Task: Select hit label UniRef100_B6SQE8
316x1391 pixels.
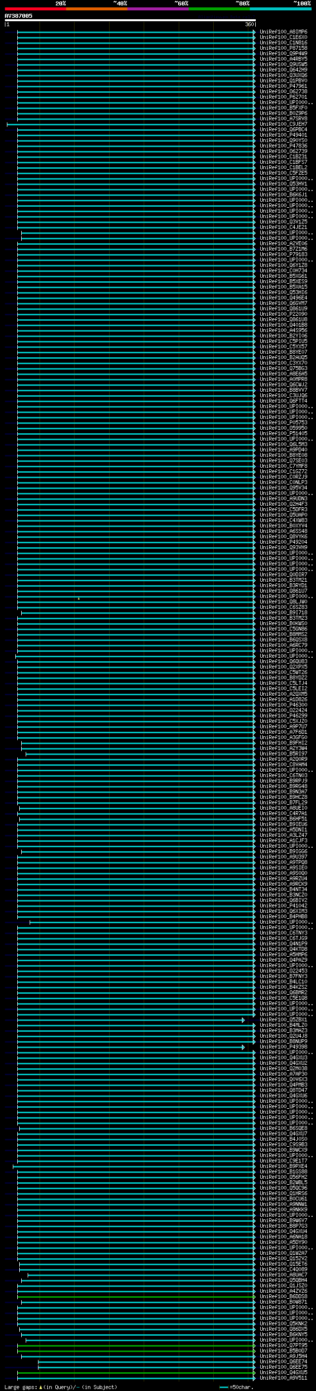Action: click(283, 1128)
